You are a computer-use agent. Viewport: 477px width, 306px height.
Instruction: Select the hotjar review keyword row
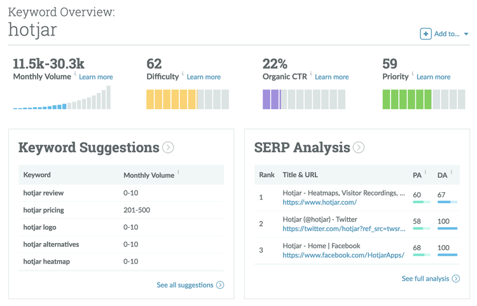[x=121, y=193]
